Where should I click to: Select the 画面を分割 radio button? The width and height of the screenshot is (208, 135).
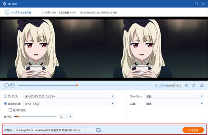(5, 103)
